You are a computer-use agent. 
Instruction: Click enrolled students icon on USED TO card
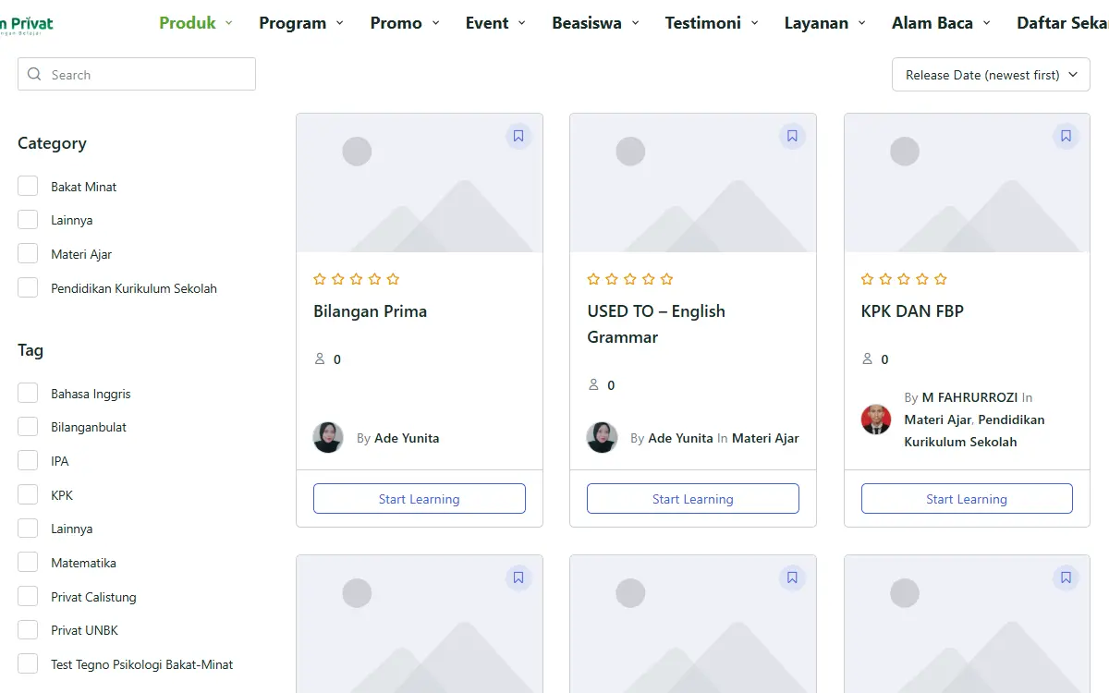point(594,384)
